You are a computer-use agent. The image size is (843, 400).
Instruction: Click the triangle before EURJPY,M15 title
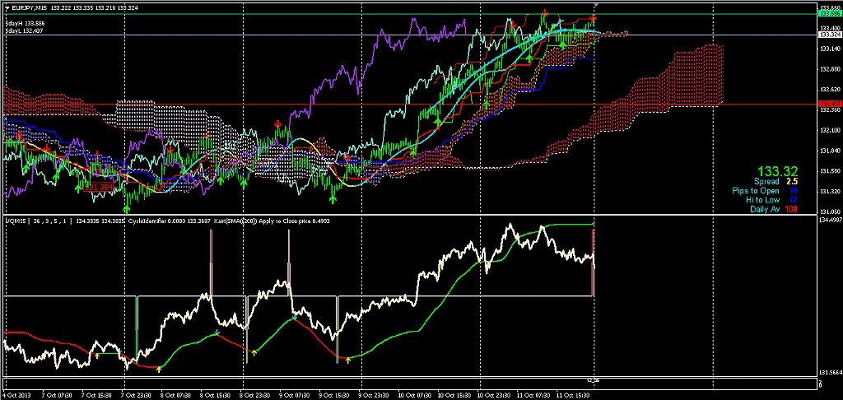[7, 7]
